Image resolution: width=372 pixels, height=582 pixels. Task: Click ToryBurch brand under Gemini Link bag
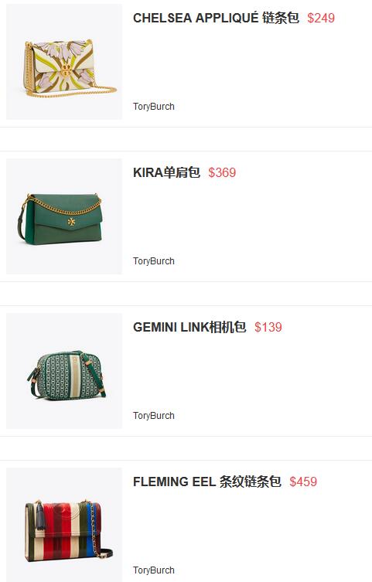[154, 416]
